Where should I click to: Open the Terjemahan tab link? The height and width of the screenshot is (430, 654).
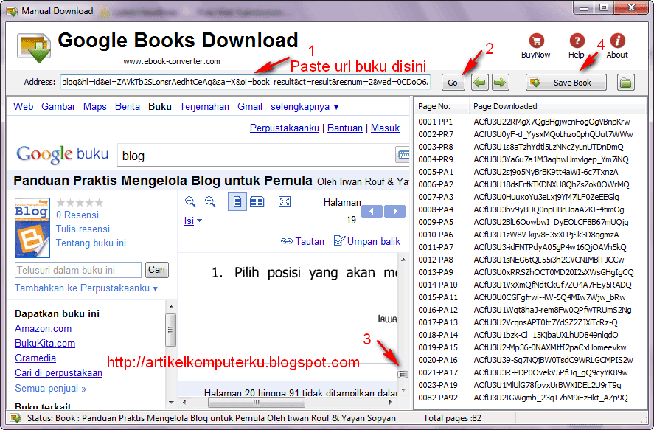click(204, 107)
